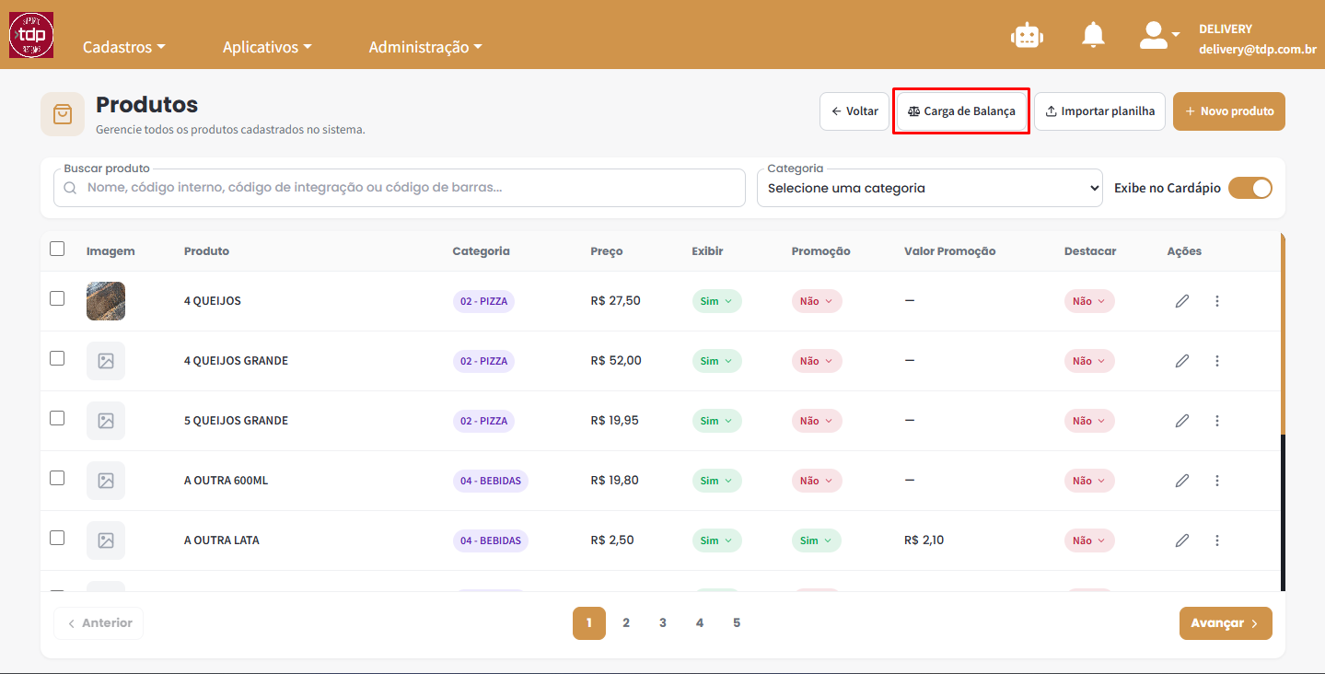Open the Cadastros menu
The height and width of the screenshot is (674, 1325).
[124, 47]
